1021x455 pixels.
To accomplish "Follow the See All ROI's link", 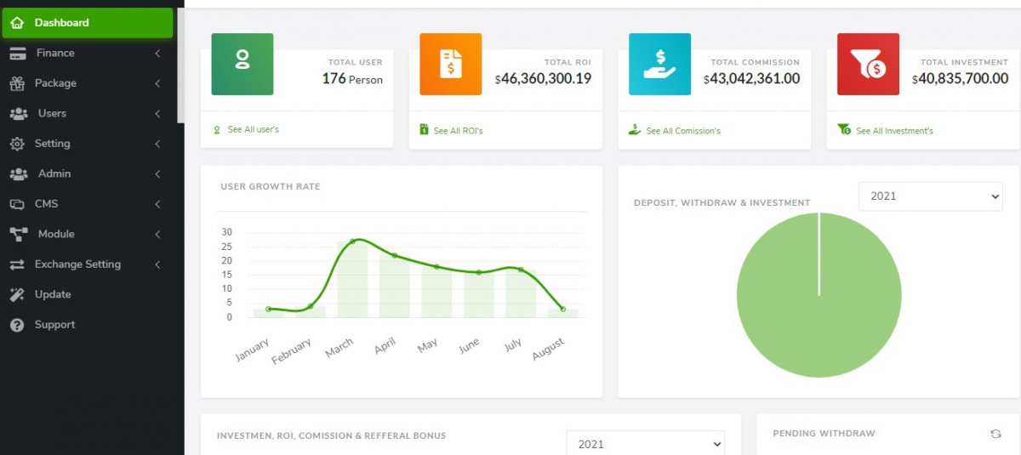I will click(x=458, y=131).
